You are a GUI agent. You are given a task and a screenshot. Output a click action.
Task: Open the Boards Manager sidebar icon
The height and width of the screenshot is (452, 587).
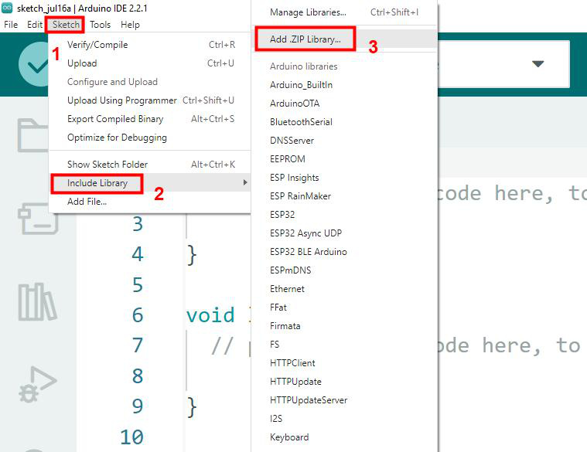(37, 219)
